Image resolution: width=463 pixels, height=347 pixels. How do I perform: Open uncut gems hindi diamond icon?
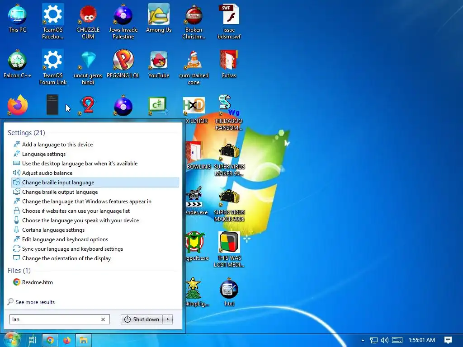coord(88,67)
